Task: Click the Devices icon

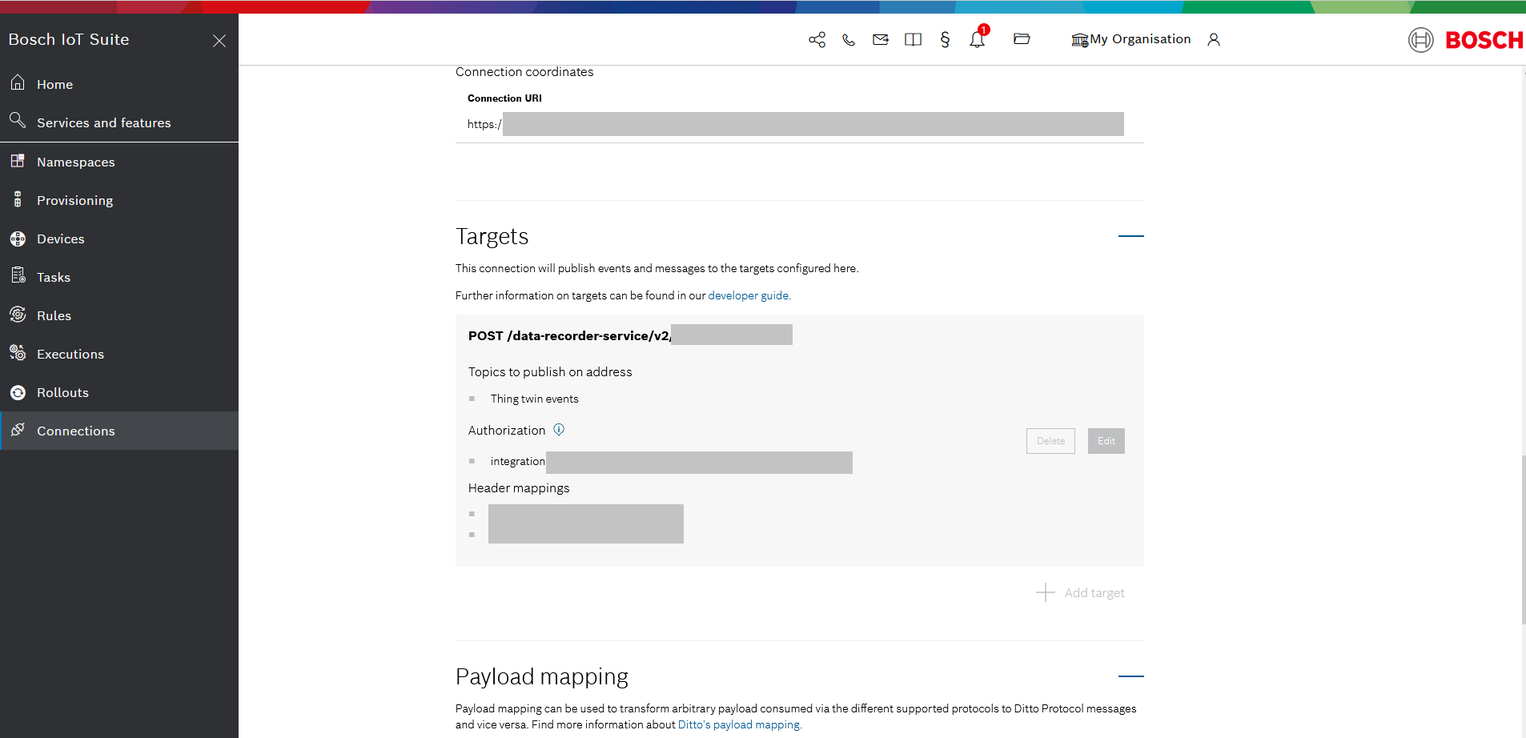Action: coord(18,239)
